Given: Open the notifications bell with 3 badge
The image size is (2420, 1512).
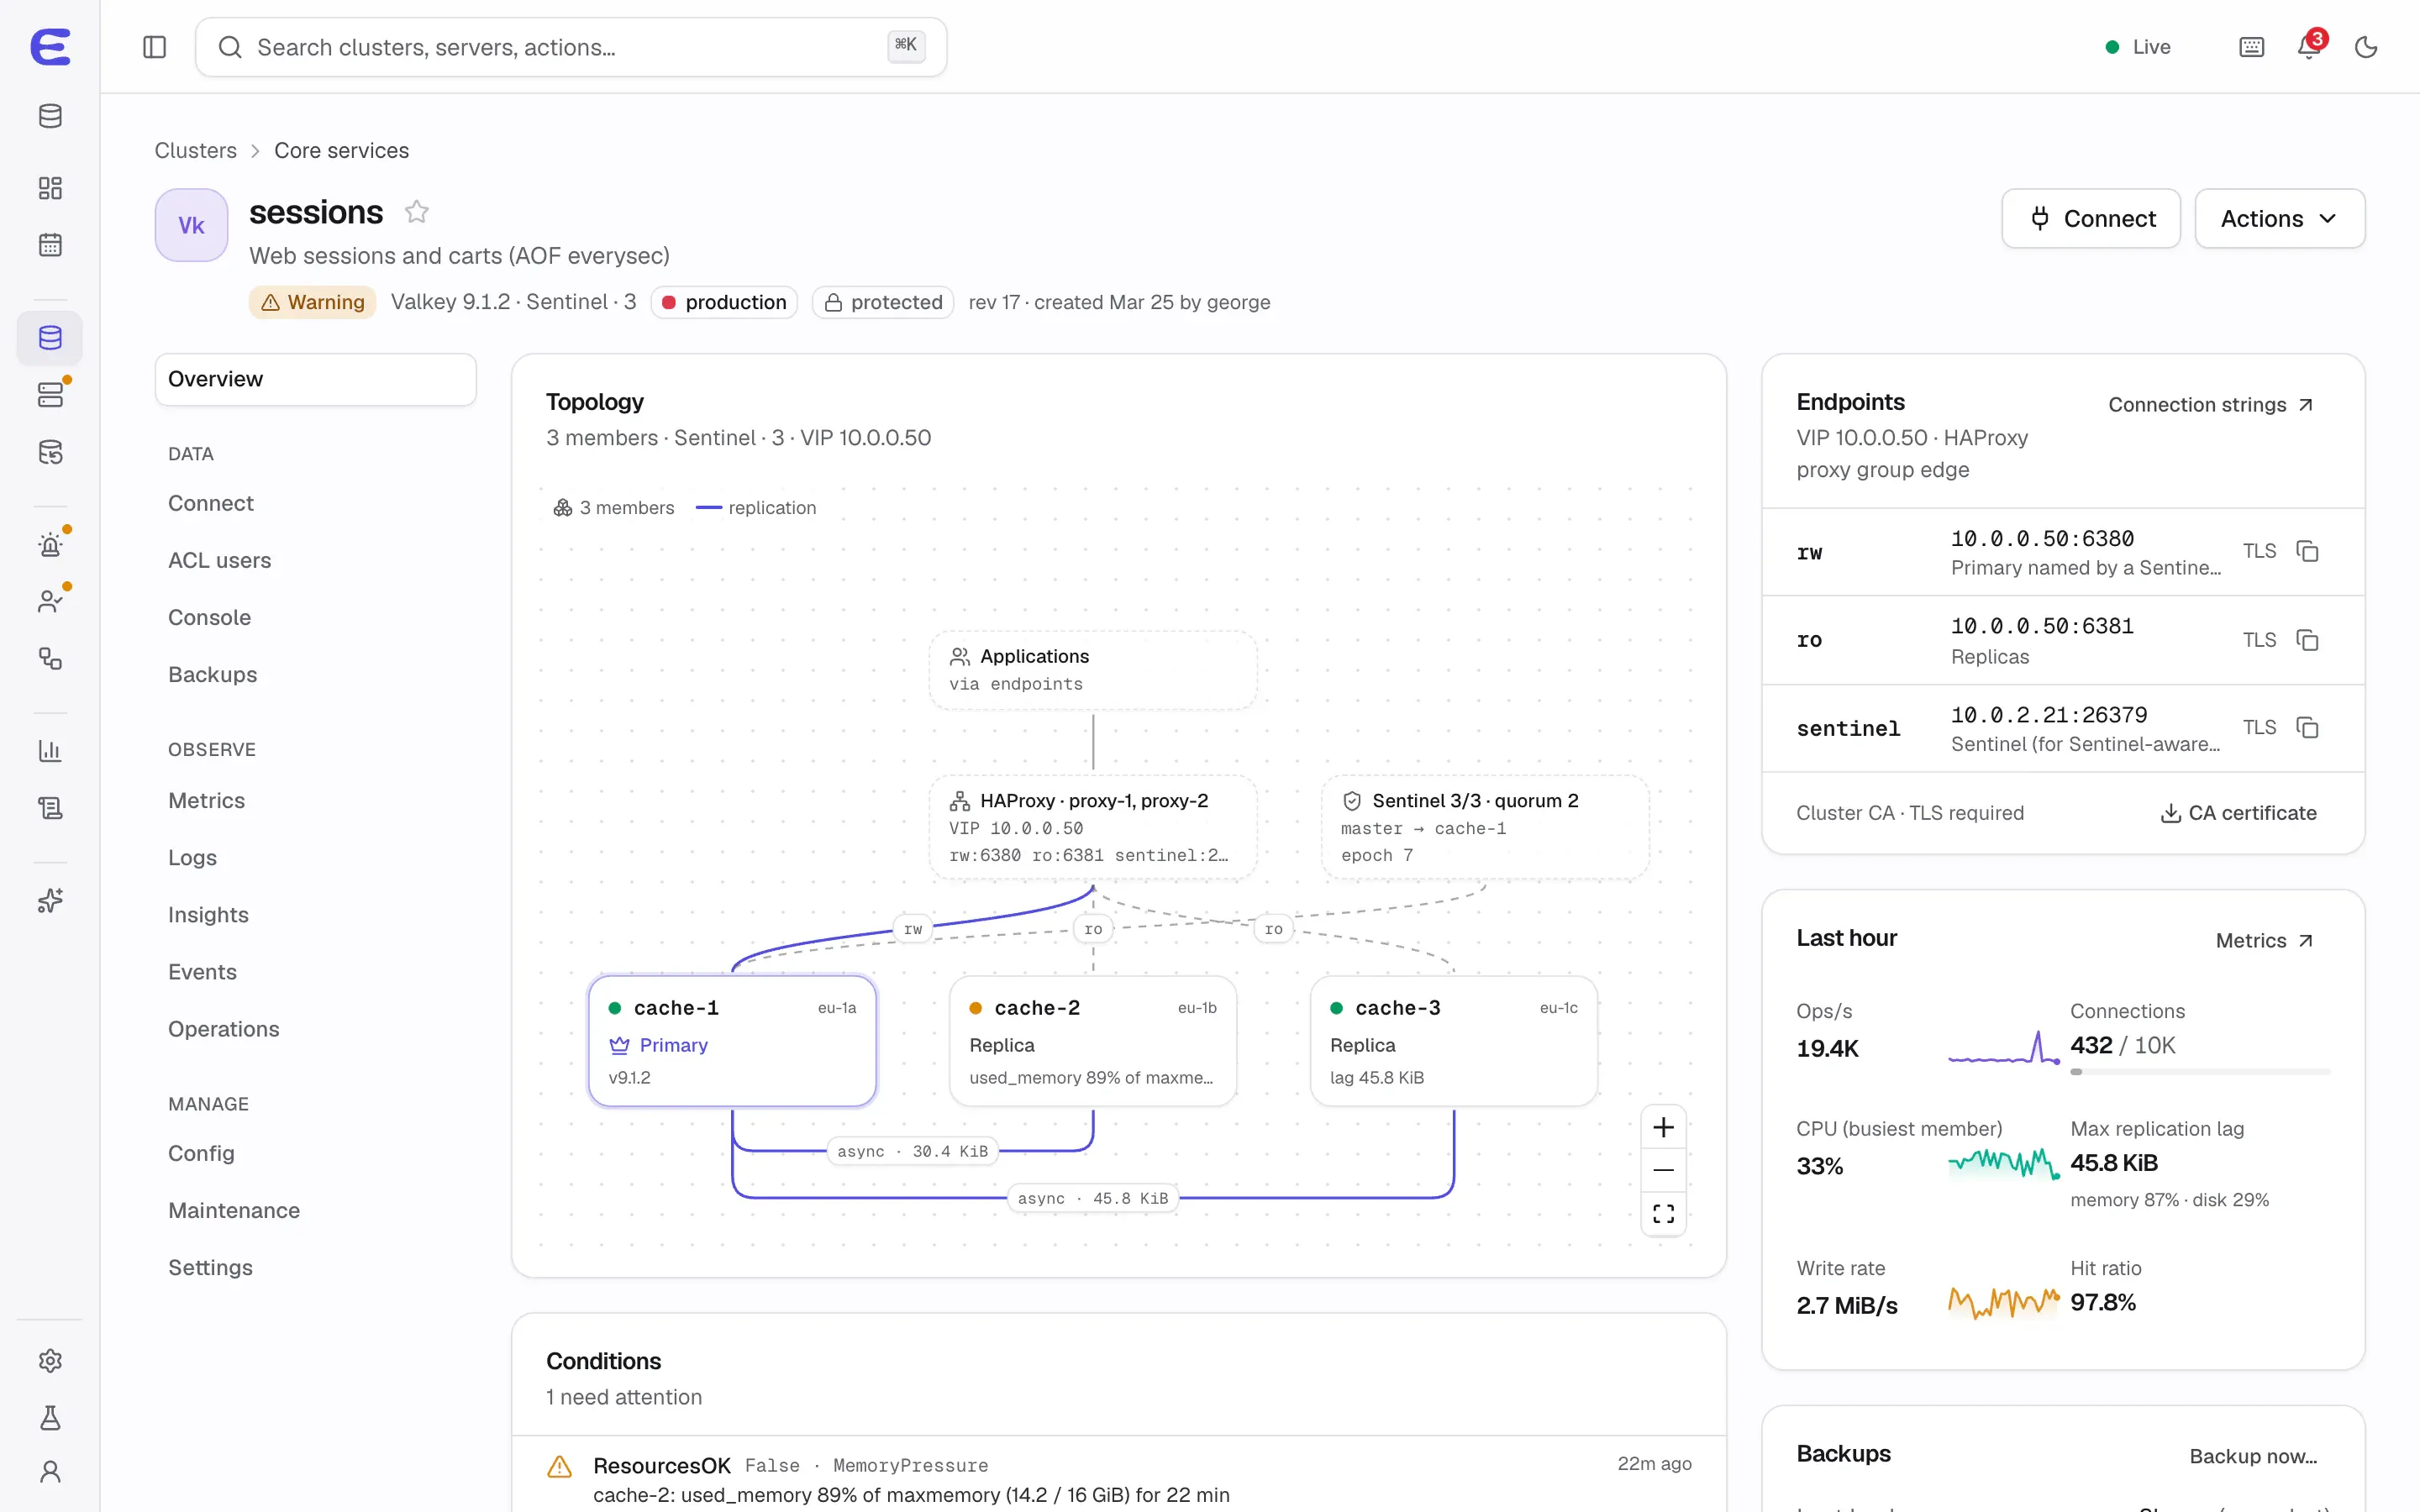Looking at the screenshot, I should click(x=2309, y=47).
